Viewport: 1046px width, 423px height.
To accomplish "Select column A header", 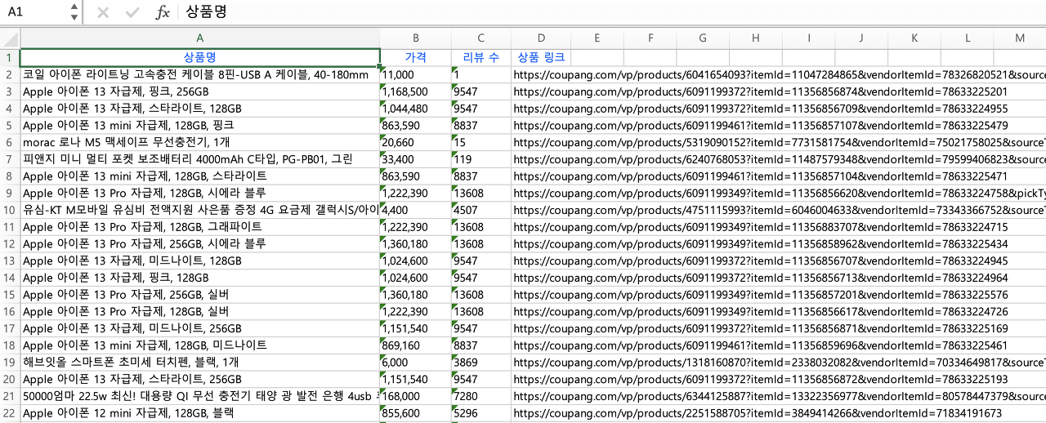I will click(x=200, y=38).
